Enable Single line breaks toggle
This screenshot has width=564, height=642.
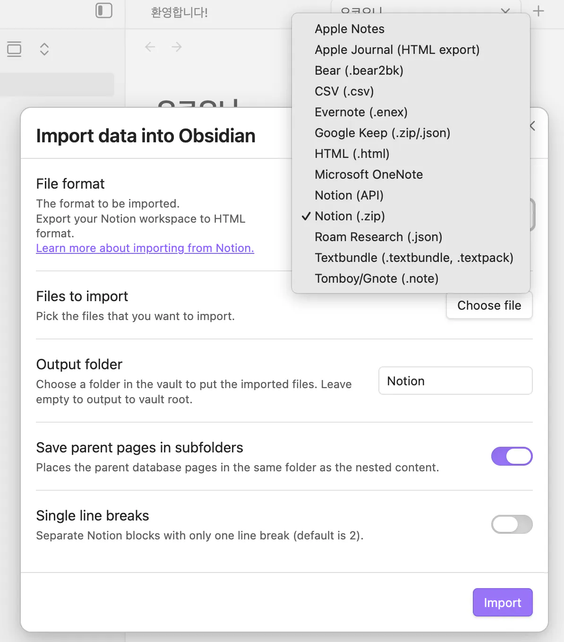[x=512, y=524]
